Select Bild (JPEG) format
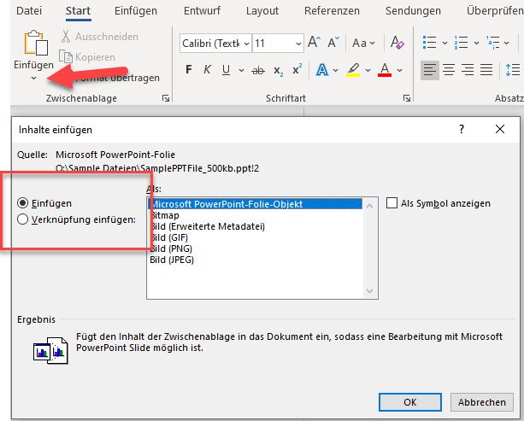The image size is (524, 421). [255, 260]
